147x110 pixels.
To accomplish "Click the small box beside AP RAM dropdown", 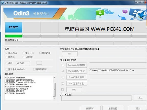I will tap(39, 63).
